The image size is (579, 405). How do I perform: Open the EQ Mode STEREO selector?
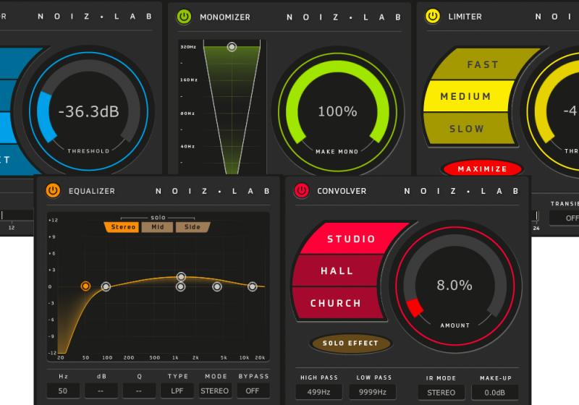(214, 391)
